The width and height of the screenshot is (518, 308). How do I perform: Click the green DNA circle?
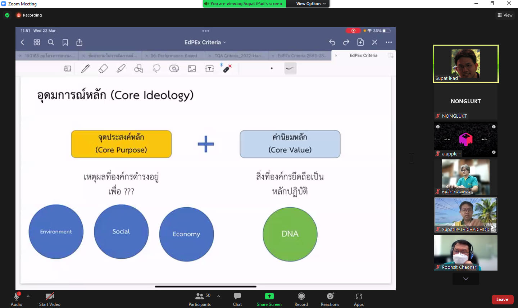290,234
